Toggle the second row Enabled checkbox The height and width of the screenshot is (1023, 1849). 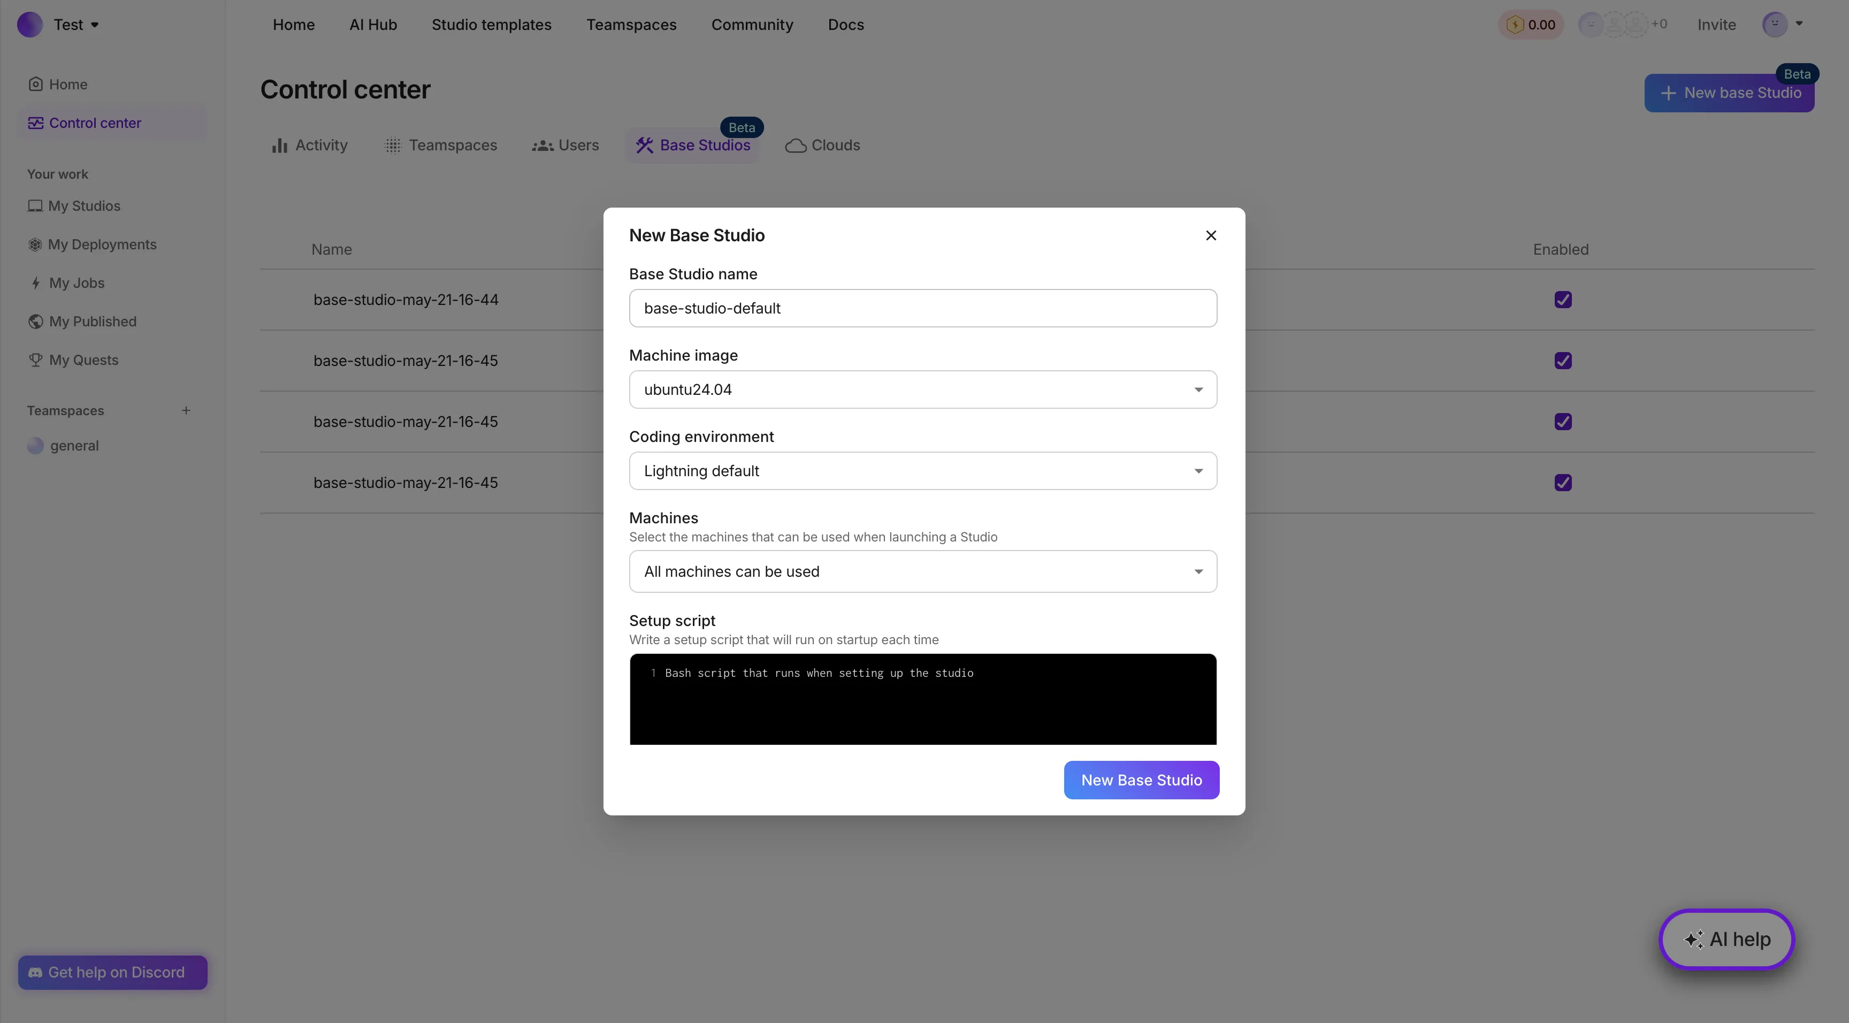[x=1563, y=361]
